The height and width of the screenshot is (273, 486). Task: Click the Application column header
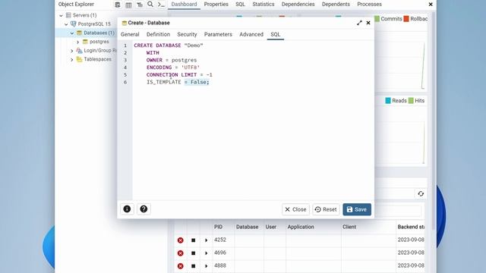click(x=301, y=227)
